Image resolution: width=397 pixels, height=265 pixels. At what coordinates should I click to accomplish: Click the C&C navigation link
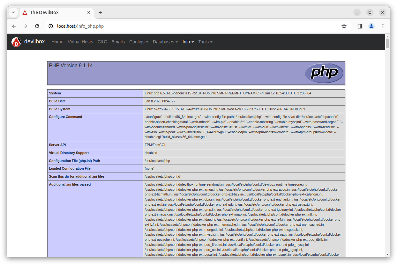click(102, 42)
